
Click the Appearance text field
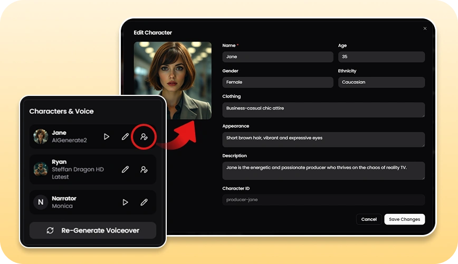click(323, 139)
